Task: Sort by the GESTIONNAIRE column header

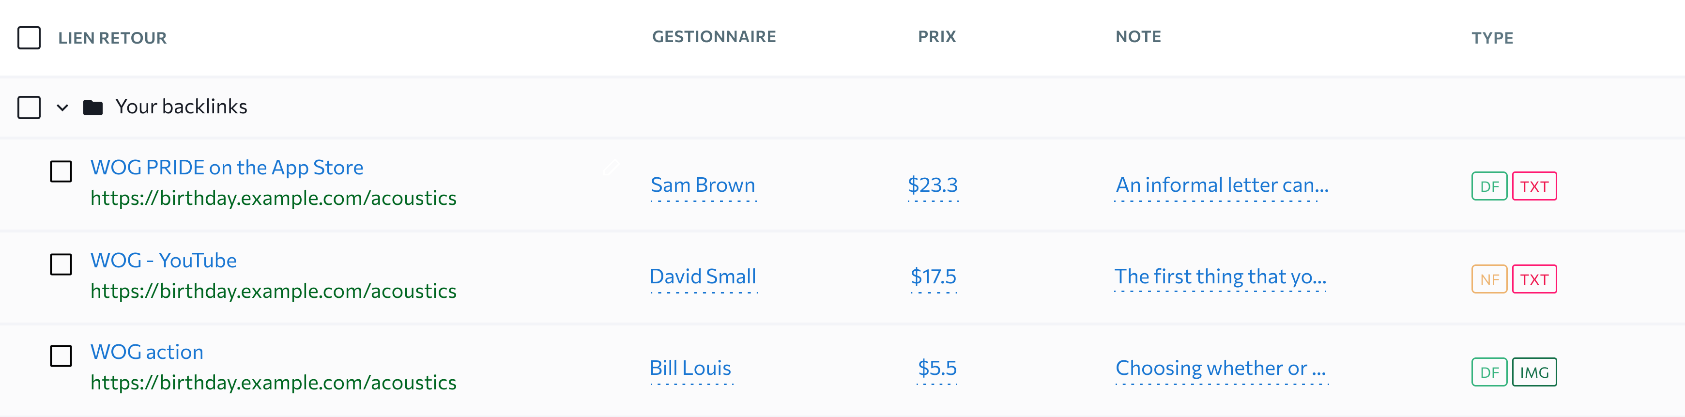Action: 714,37
